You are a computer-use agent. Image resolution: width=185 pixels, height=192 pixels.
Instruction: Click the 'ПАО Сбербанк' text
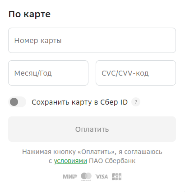pyautogui.click(x=112, y=161)
